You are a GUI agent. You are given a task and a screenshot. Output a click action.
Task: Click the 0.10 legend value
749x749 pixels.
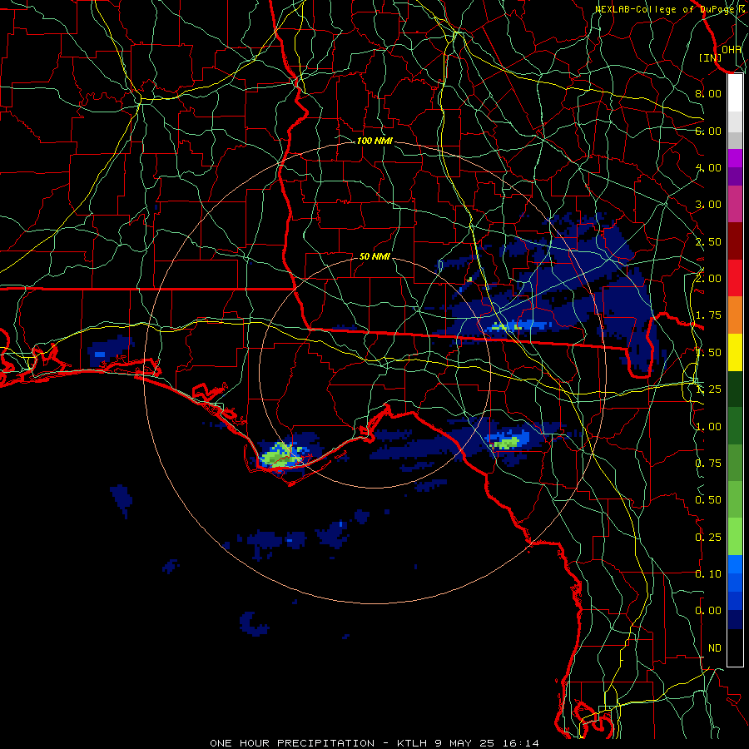708,574
